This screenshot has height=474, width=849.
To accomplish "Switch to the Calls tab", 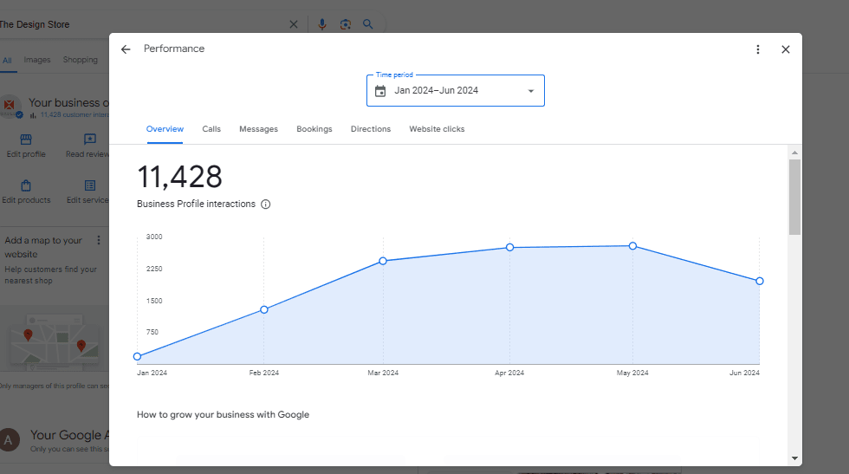I will tap(211, 129).
